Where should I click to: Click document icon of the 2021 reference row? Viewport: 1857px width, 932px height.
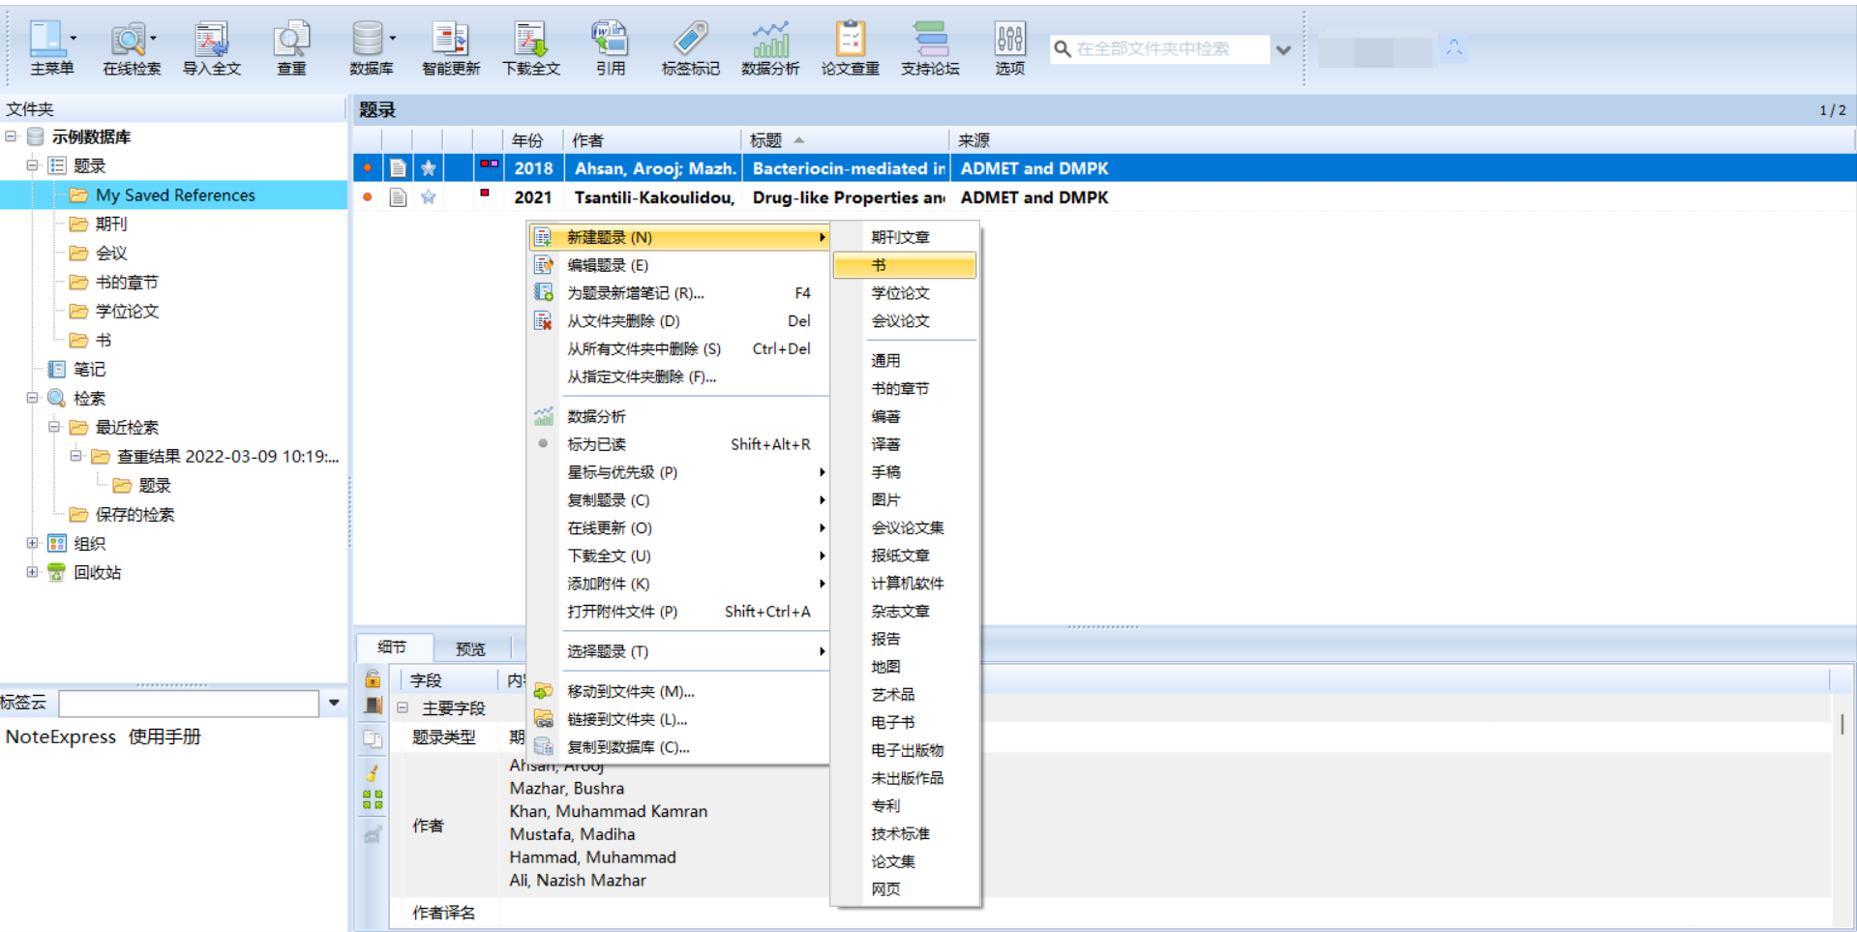point(398,197)
